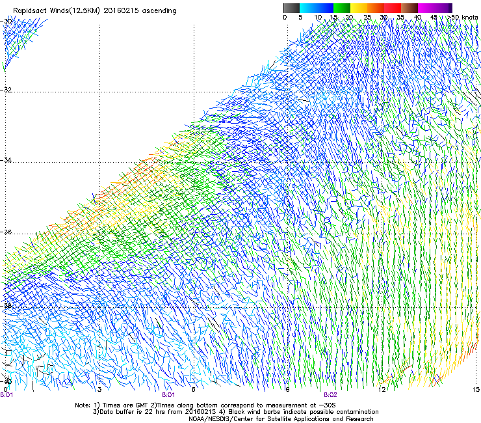
Task: Click the purple 'B:02' time label
Action: tap(330, 395)
